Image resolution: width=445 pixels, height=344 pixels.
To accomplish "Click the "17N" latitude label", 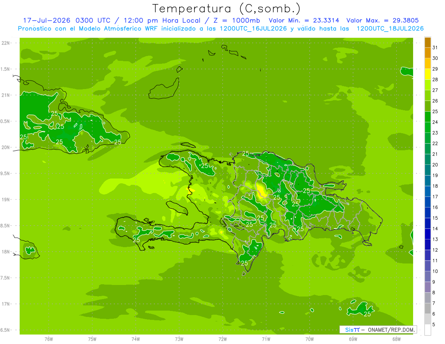I will [x=6, y=304].
